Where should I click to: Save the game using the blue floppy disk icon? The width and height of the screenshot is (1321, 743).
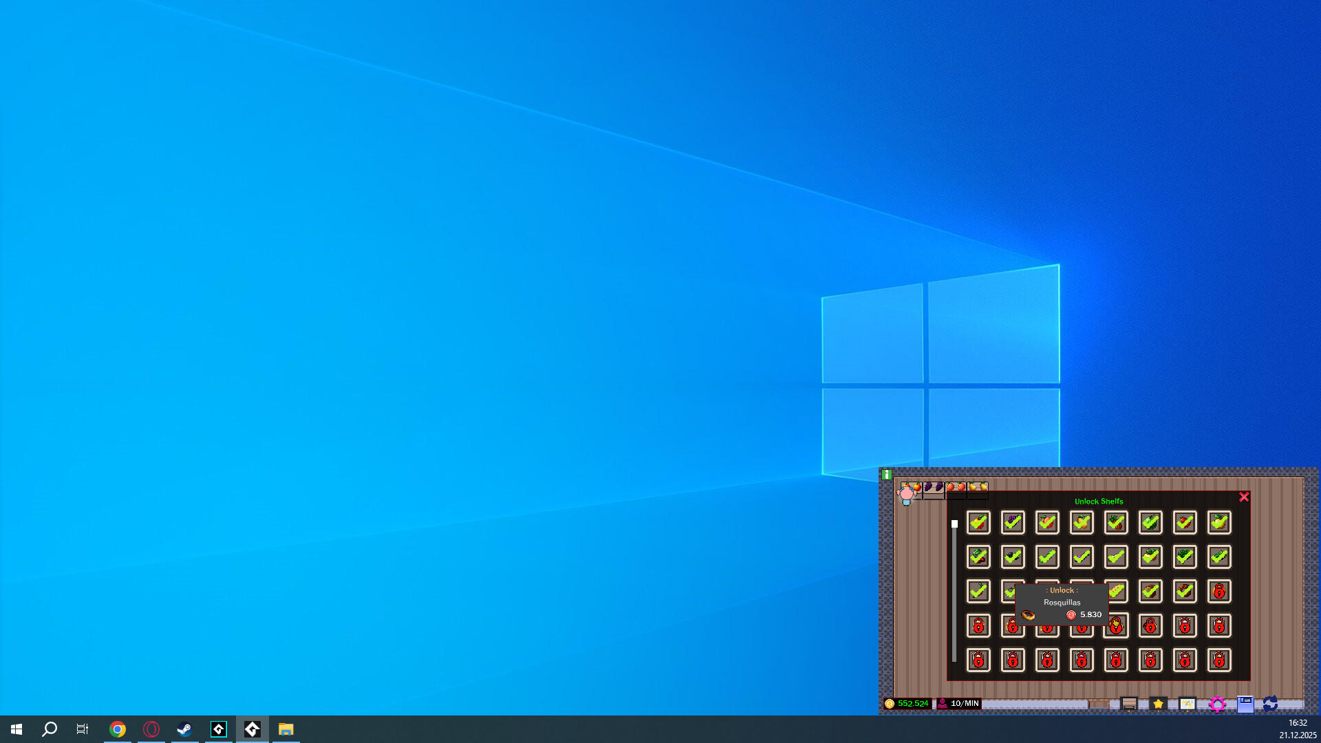1246,704
